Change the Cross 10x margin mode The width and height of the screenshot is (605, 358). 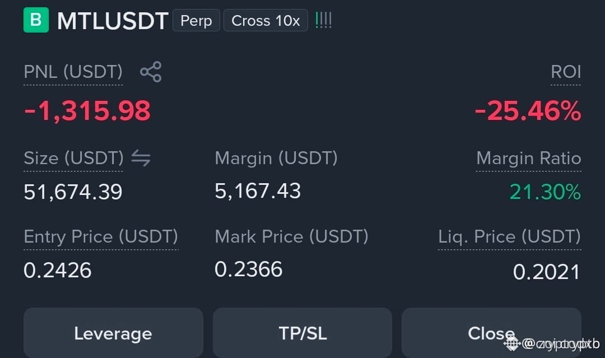click(266, 20)
